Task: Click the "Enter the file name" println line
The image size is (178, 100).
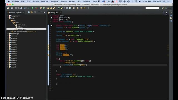Action: click(75, 31)
